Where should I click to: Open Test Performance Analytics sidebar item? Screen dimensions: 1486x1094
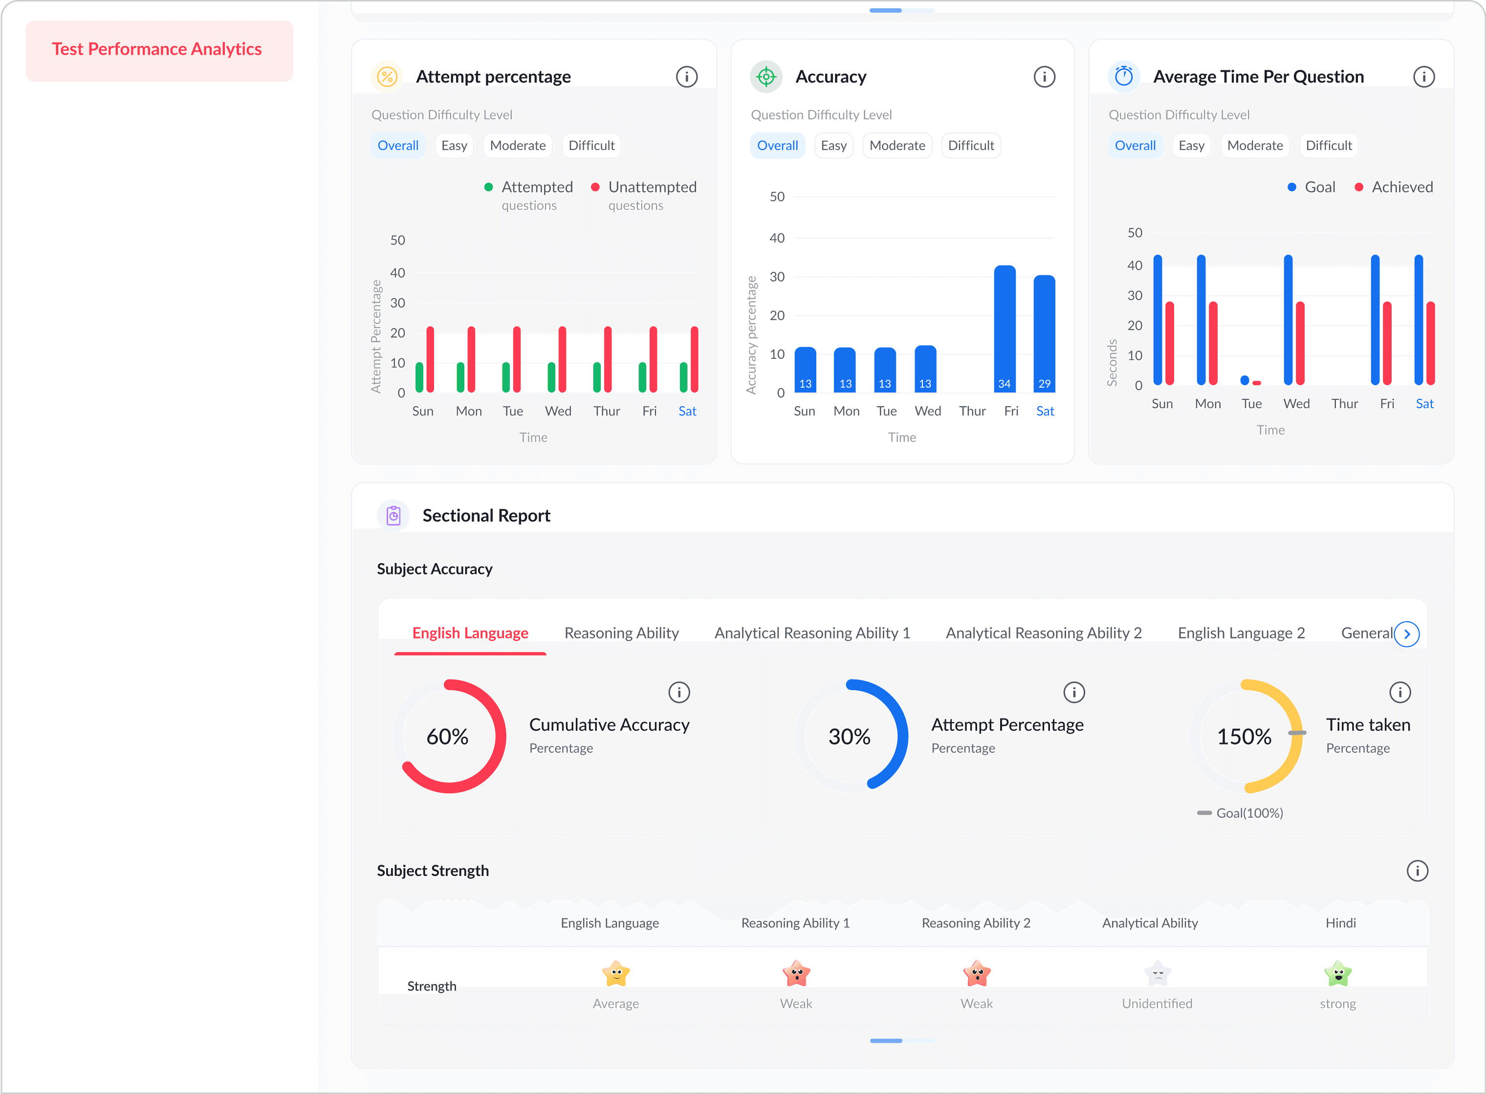[x=159, y=50]
